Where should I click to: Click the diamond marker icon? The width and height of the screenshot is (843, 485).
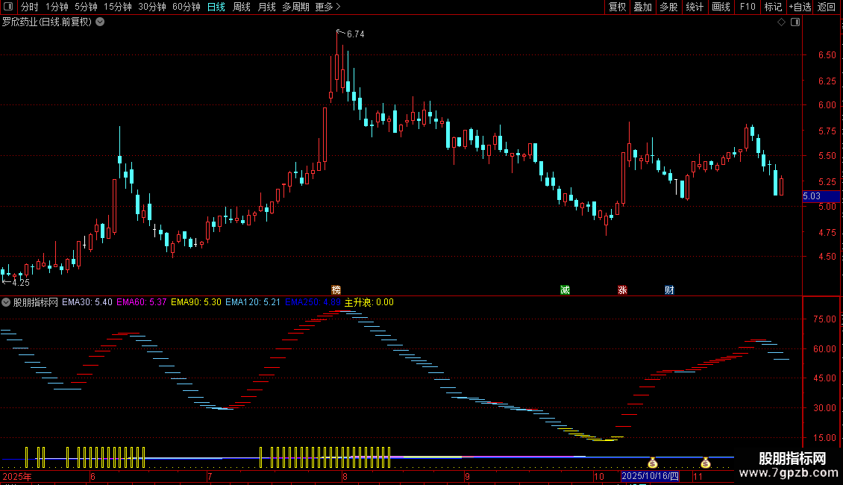782,22
